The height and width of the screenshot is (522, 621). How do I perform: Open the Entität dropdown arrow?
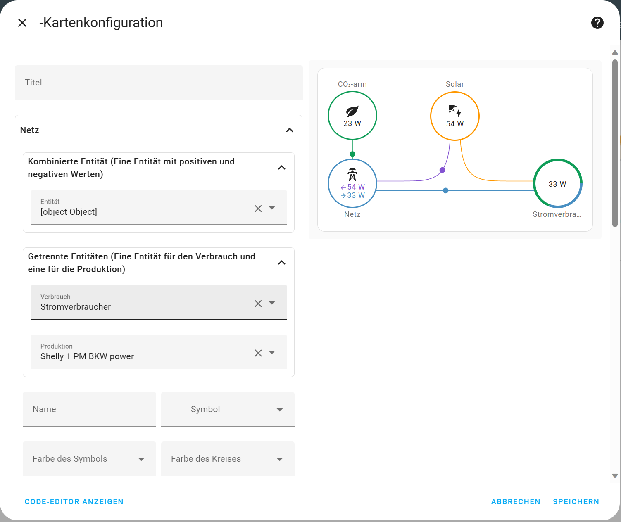click(272, 208)
